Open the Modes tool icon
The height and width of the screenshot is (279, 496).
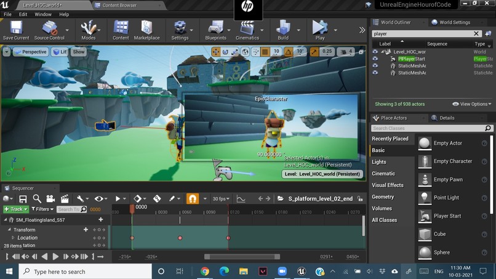click(88, 30)
